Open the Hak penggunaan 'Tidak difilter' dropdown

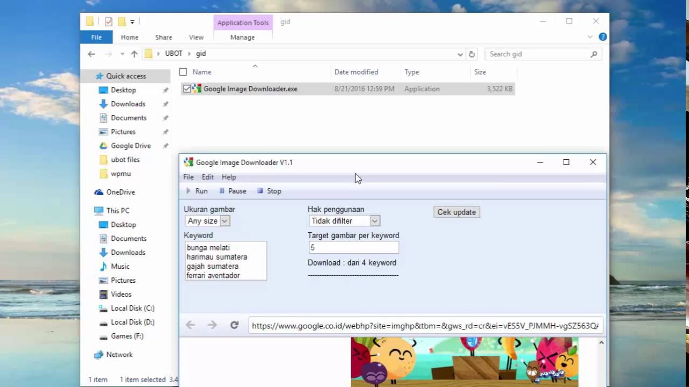click(x=375, y=221)
